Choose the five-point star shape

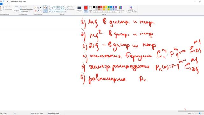pos(55,11)
